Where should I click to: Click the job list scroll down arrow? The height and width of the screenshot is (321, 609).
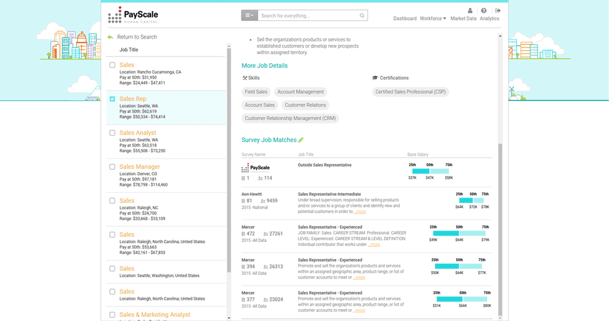click(229, 318)
